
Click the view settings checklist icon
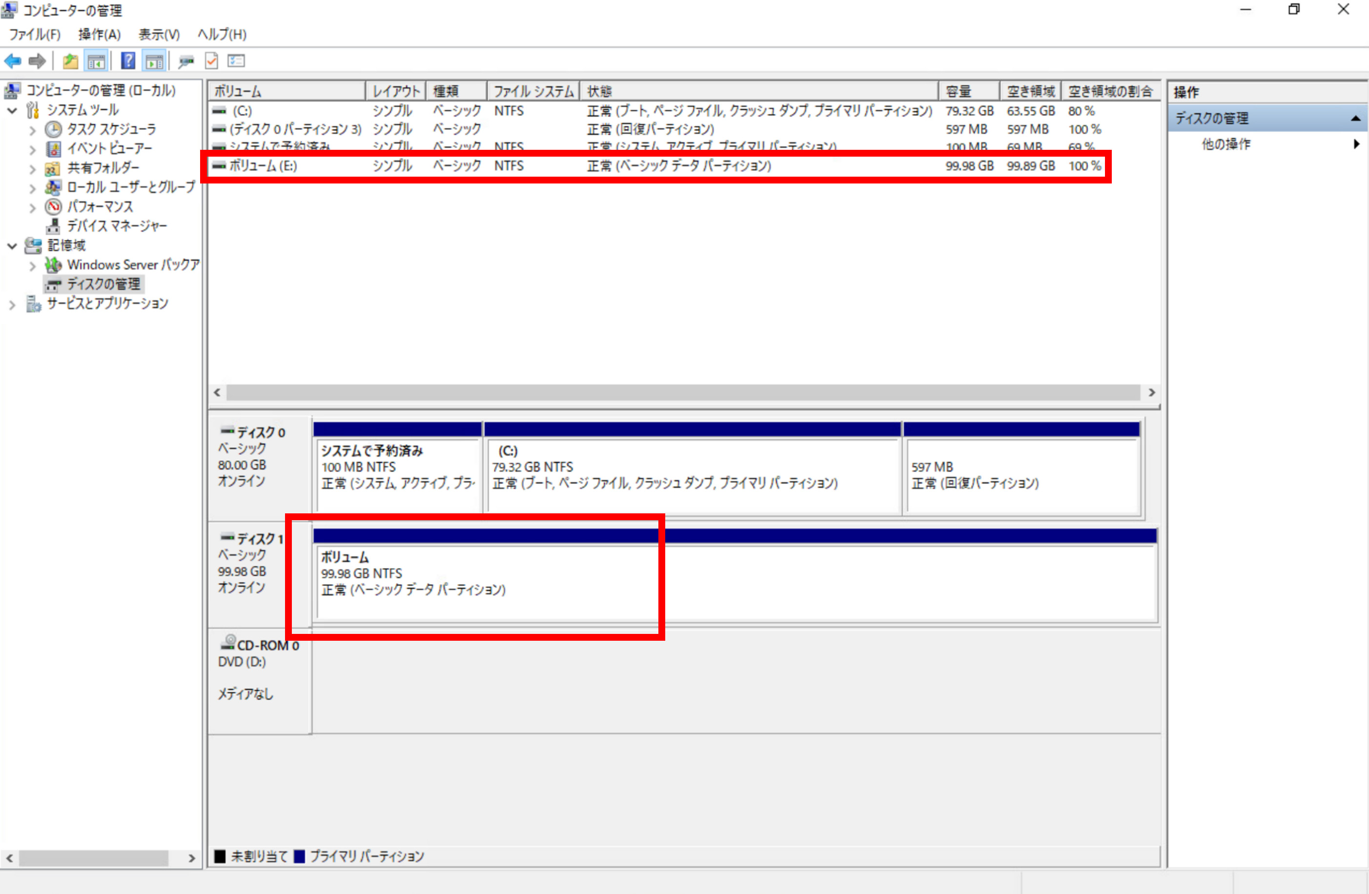click(236, 61)
